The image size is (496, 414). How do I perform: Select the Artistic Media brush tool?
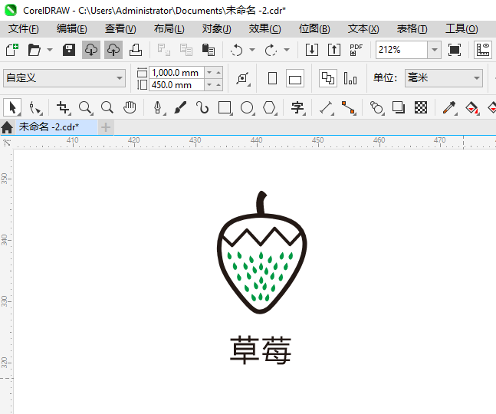pos(180,108)
